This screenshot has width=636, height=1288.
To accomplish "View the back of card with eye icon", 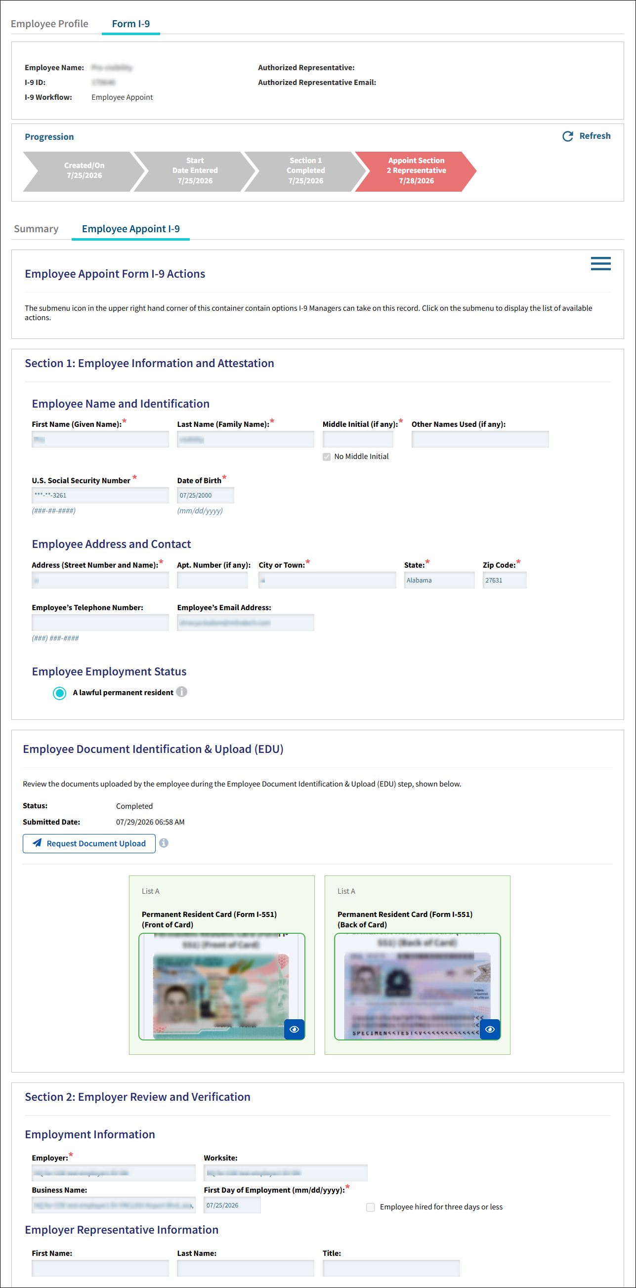I will pos(490,1029).
